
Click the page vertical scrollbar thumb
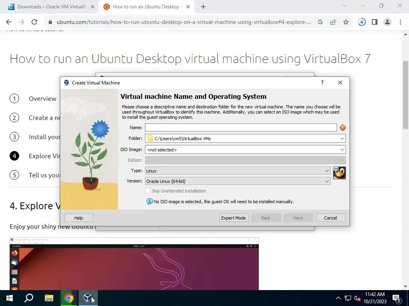405,94
